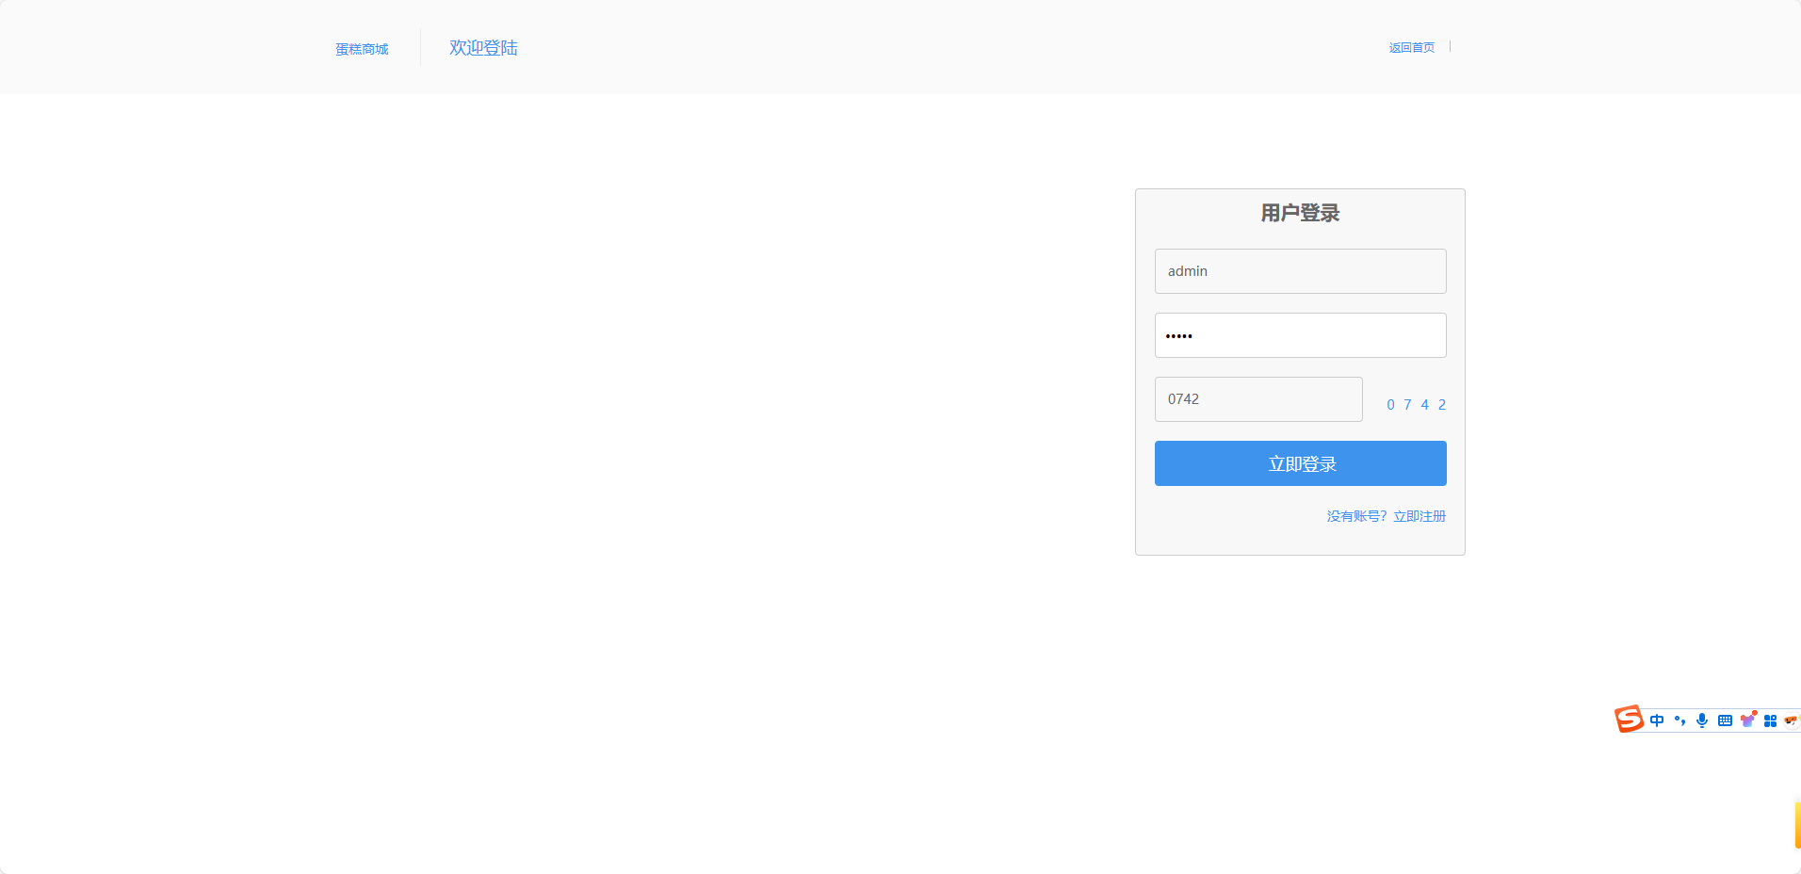Select the 欢迎登陆 header tab
This screenshot has width=1801, height=874.
click(484, 47)
